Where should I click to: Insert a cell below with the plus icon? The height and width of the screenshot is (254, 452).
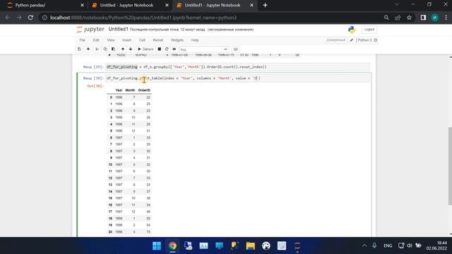click(x=88, y=49)
